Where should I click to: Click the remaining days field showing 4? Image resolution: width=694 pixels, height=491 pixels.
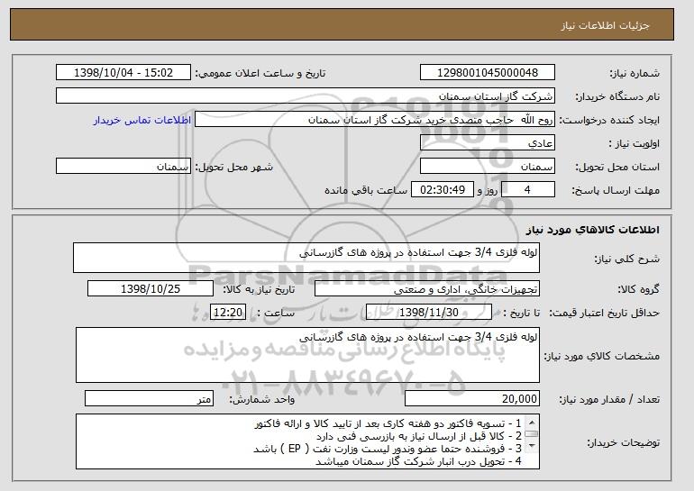click(528, 190)
